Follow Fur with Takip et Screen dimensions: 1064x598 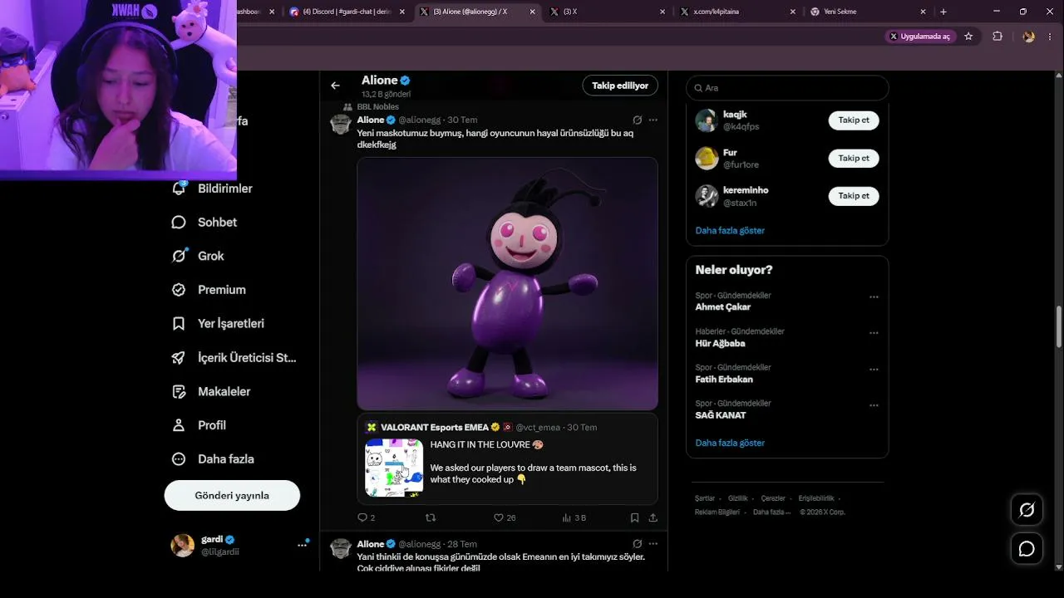tap(854, 158)
